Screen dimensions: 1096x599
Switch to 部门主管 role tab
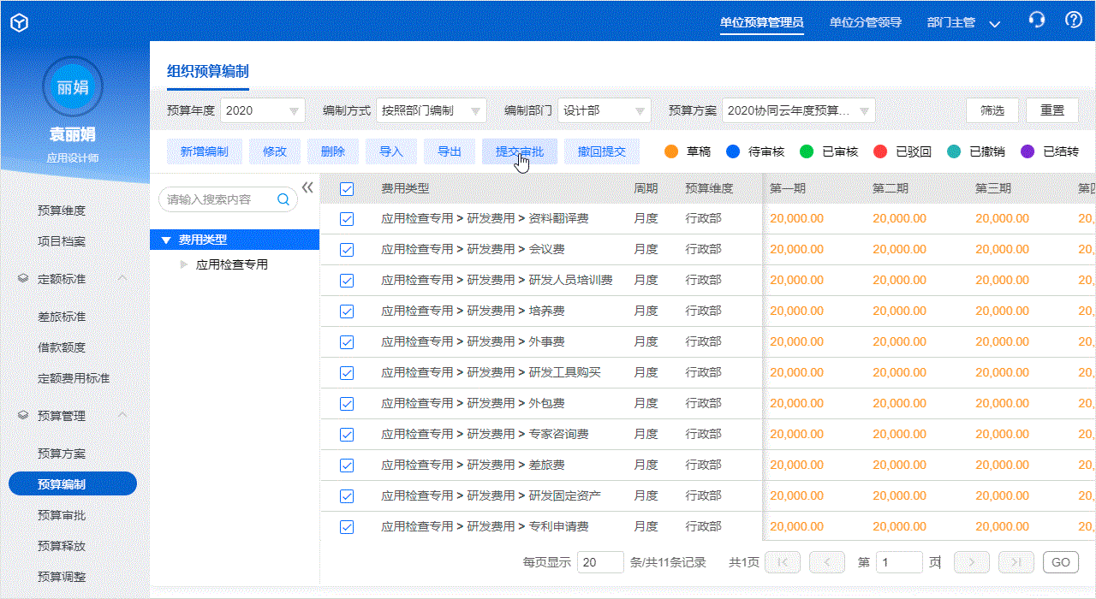pos(951,23)
